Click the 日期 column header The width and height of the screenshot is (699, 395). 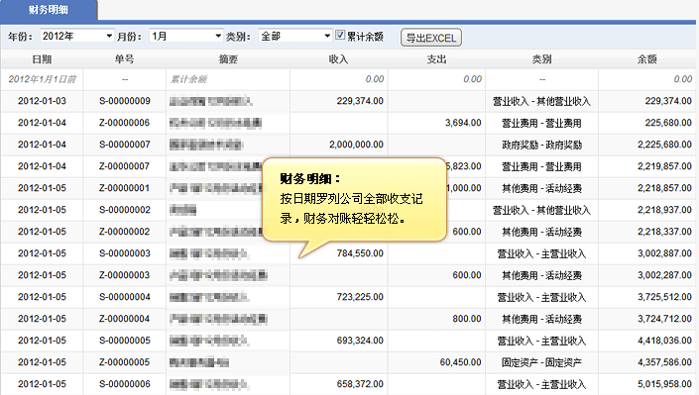(42, 59)
